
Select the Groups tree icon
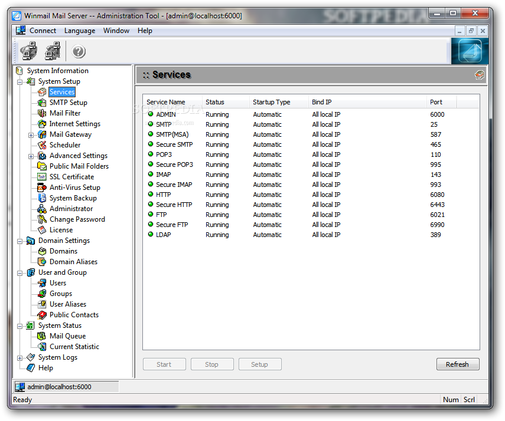pos(42,294)
